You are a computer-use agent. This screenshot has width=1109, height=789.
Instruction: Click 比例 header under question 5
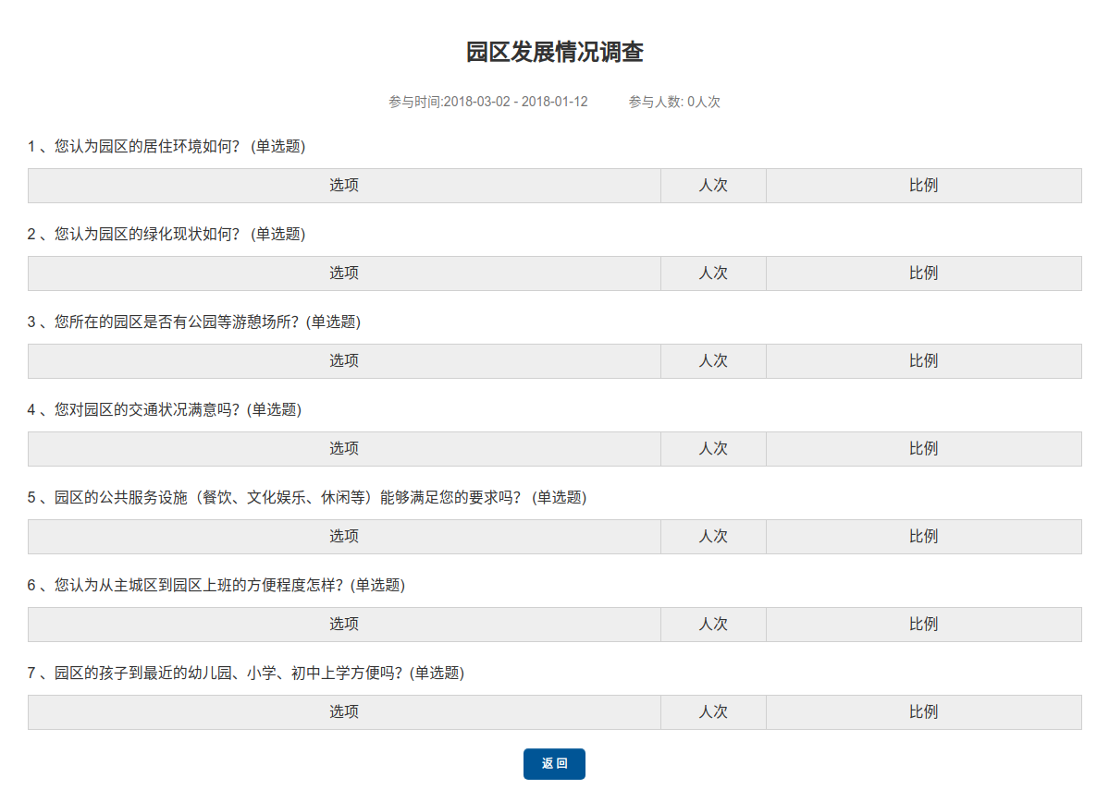(923, 537)
